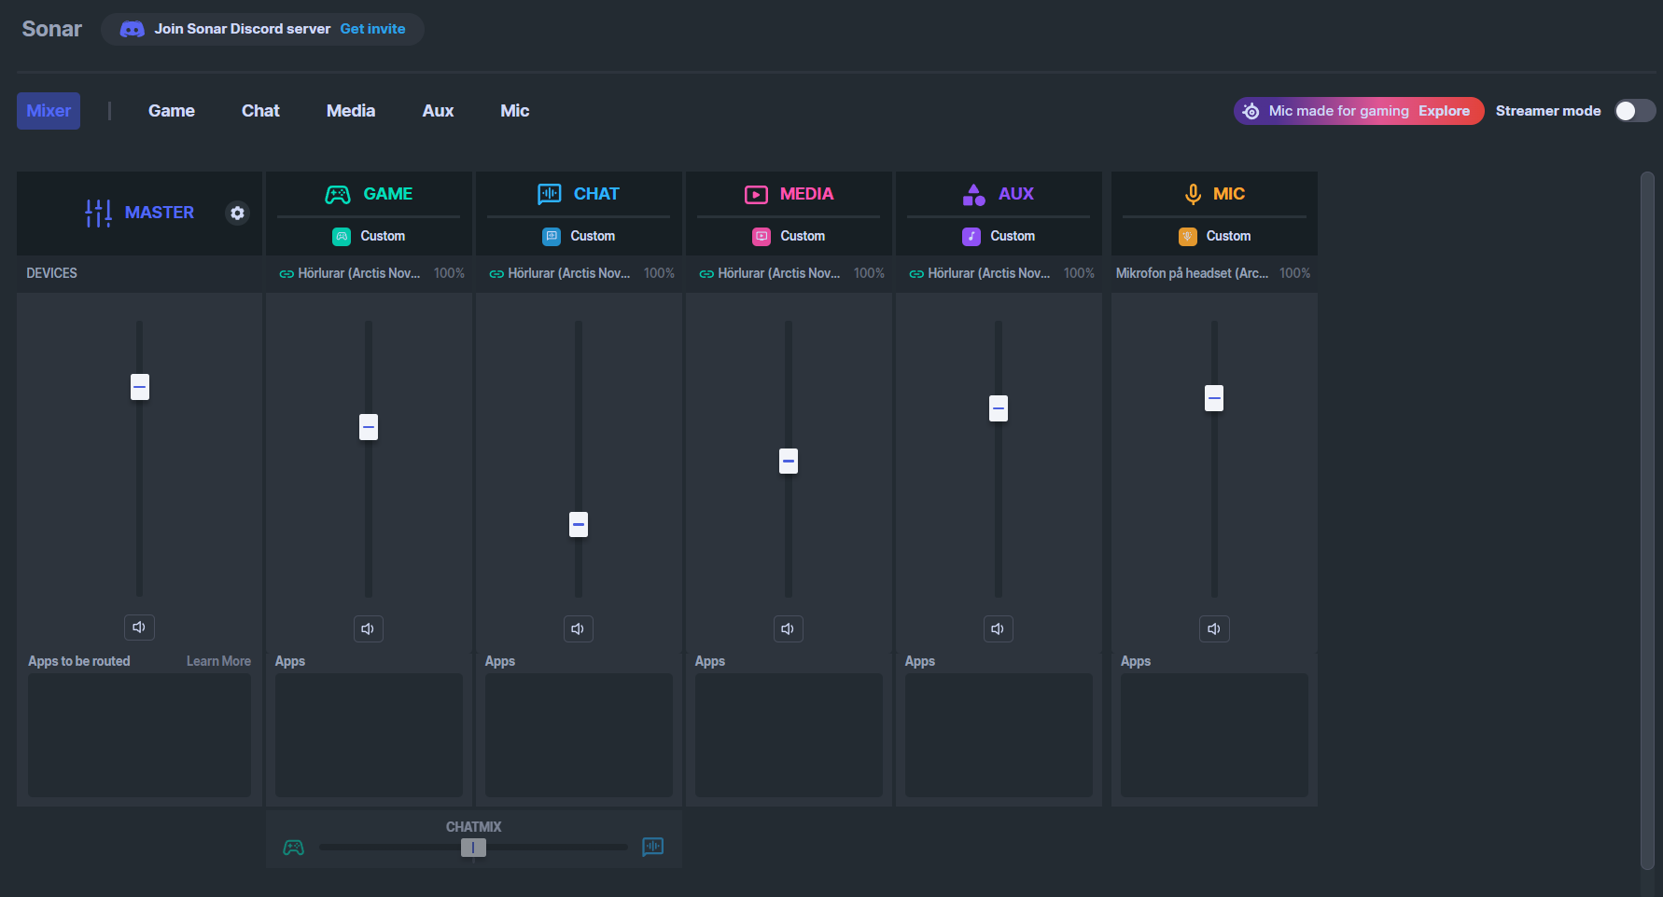Click the Chat icon at CHATMIX right end
The height and width of the screenshot is (897, 1663).
click(x=653, y=847)
